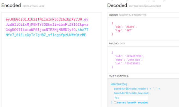This screenshot has height=107, width=180.
Task: Select the HEADER: Algorithm & Token Type bar
Action: click(x=143, y=15)
